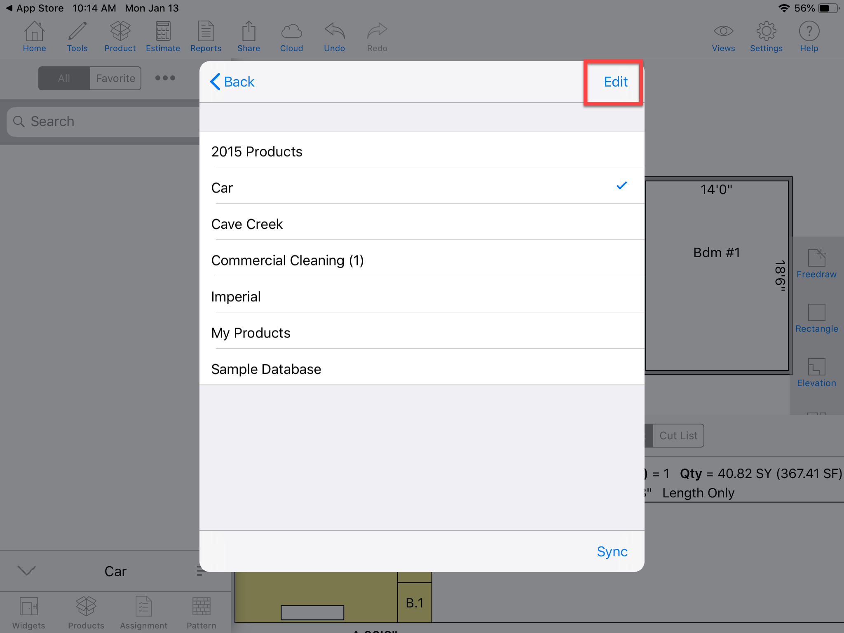The width and height of the screenshot is (844, 633).
Task: Toggle the Views eye icon
Action: (723, 36)
